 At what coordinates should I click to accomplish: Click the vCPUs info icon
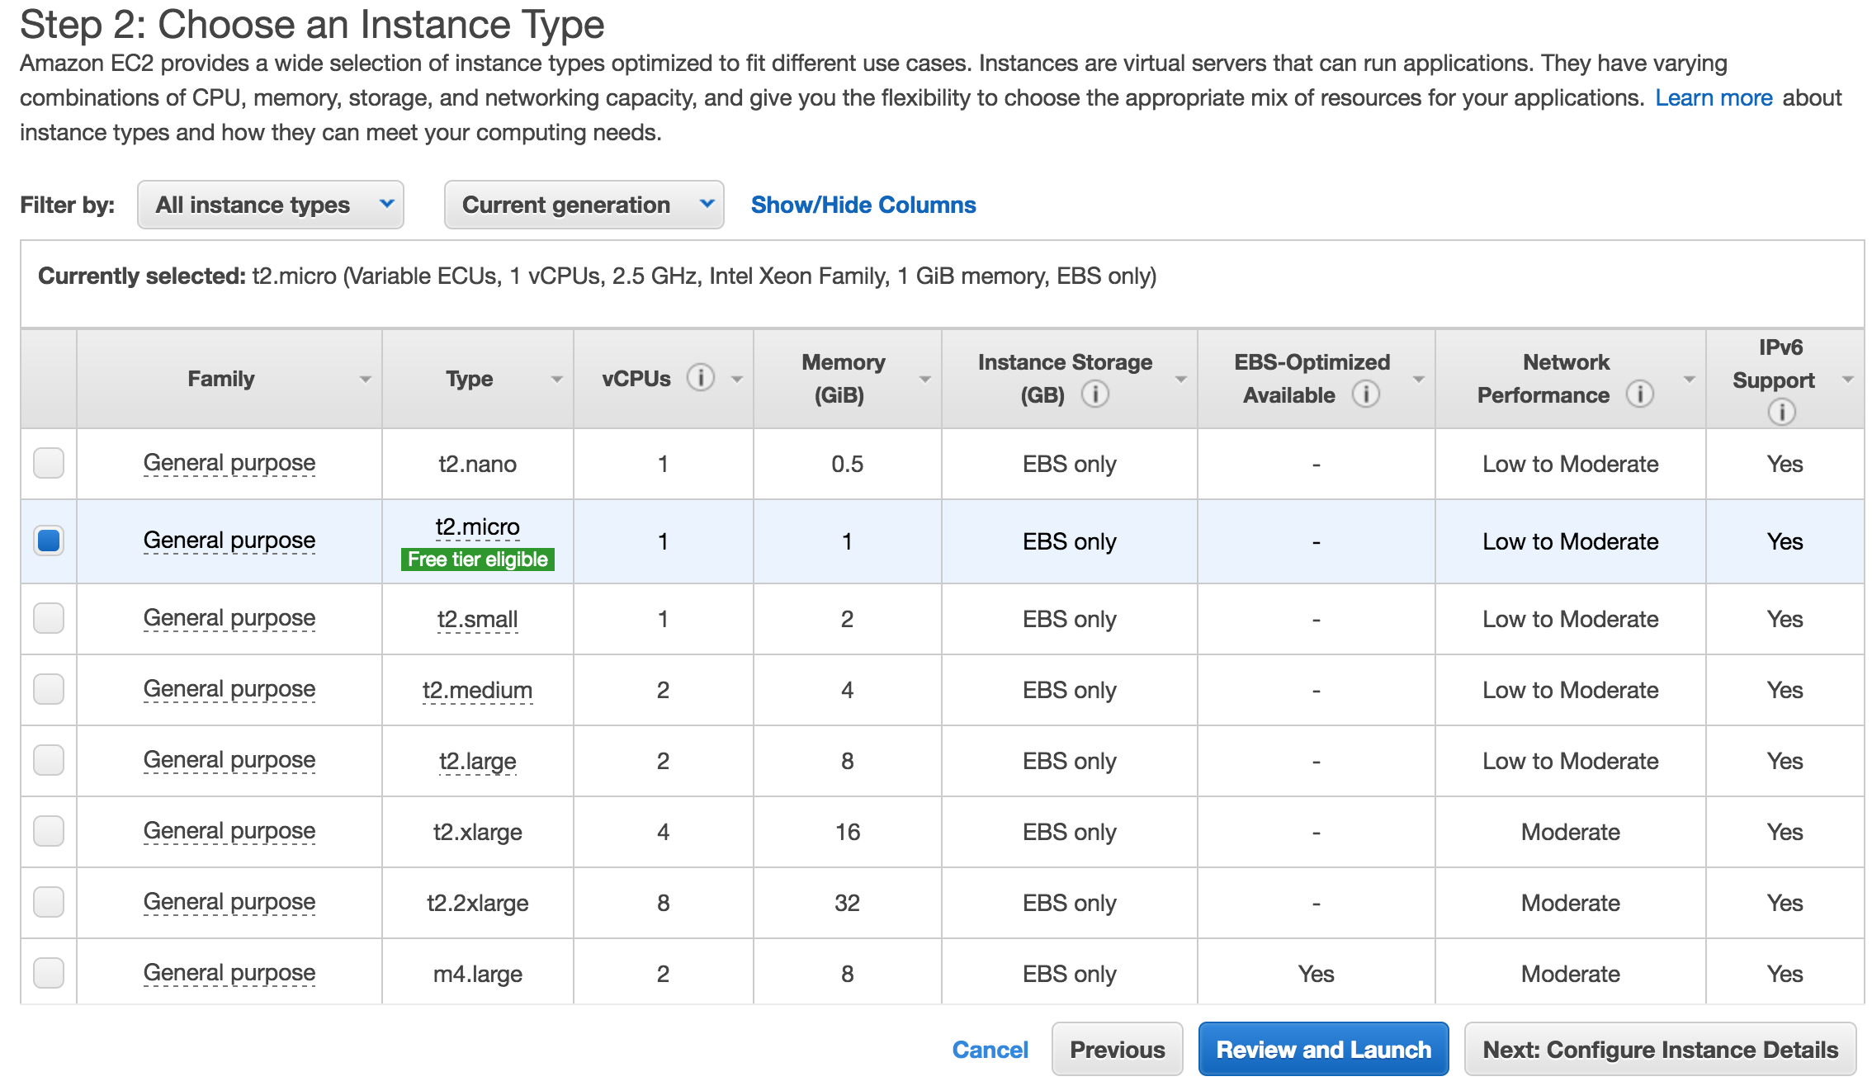coord(700,378)
